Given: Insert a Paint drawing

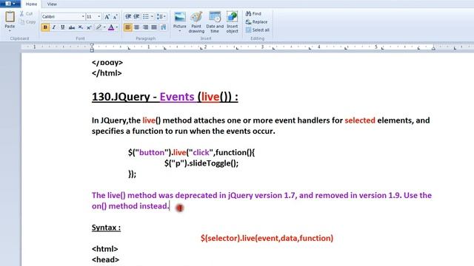Looking at the screenshot, I should pos(196,22).
